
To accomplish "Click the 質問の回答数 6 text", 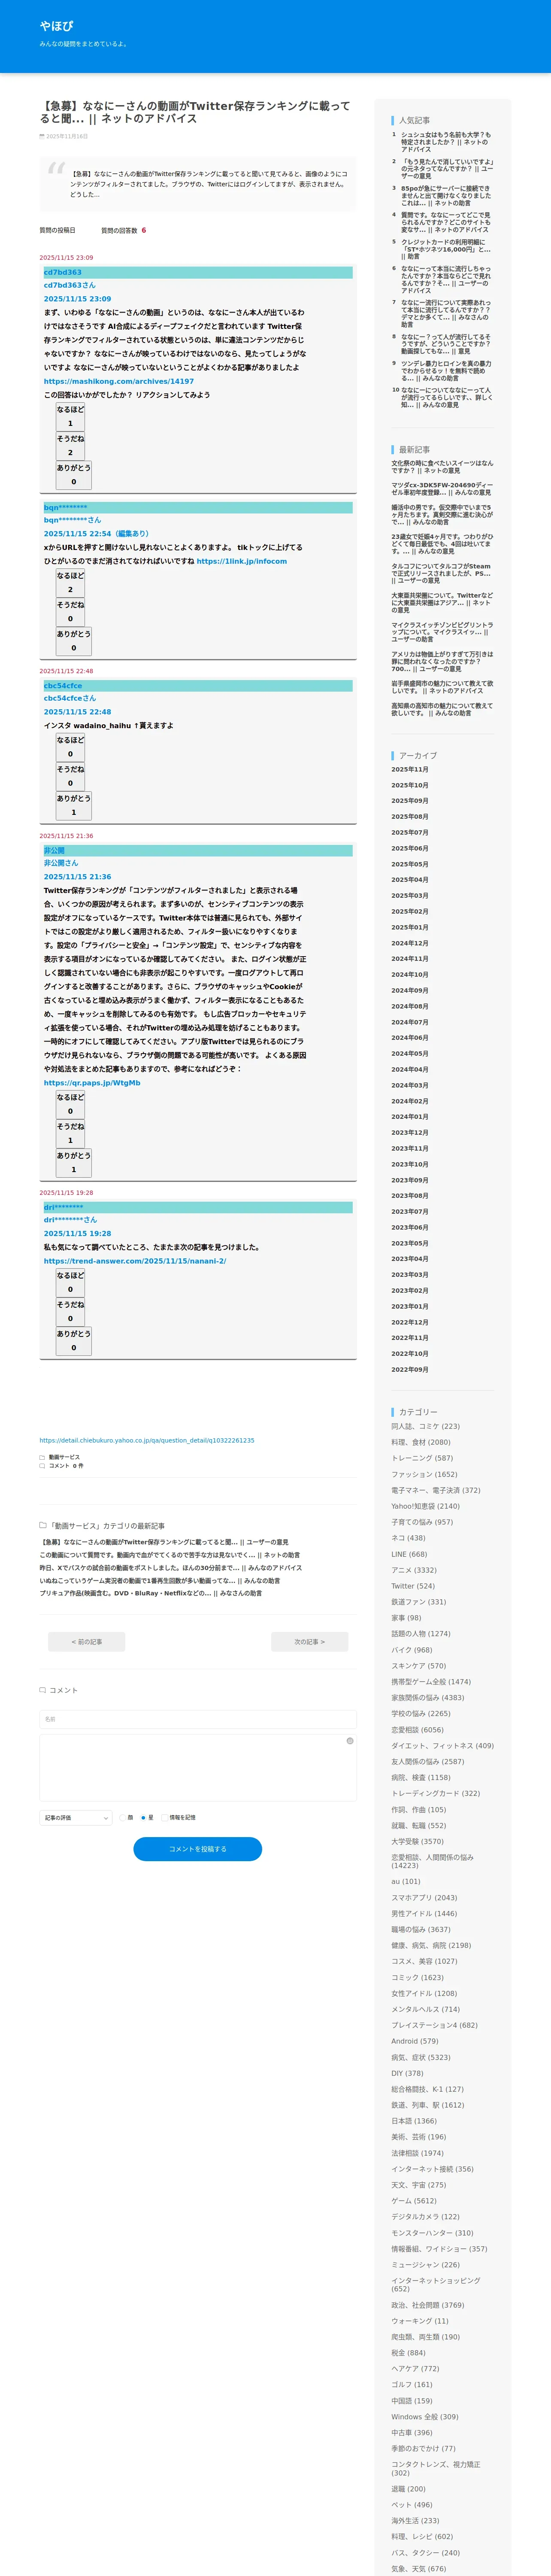I will 123,230.
